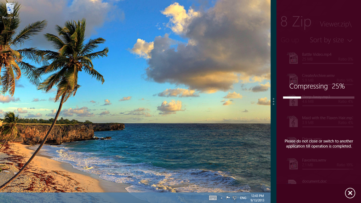Open the Sort by size dropdown
This screenshot has width=361, height=203.
(x=331, y=40)
